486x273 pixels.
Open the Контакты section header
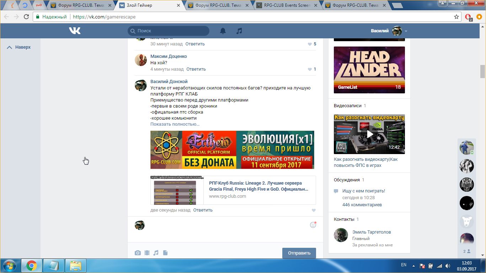[344, 219]
